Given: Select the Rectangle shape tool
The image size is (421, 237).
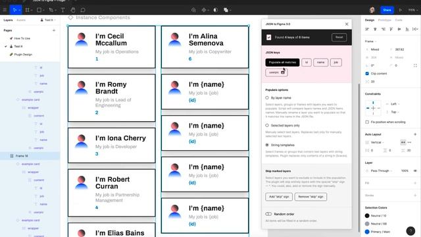Looking at the screenshot, I should (x=39, y=10).
